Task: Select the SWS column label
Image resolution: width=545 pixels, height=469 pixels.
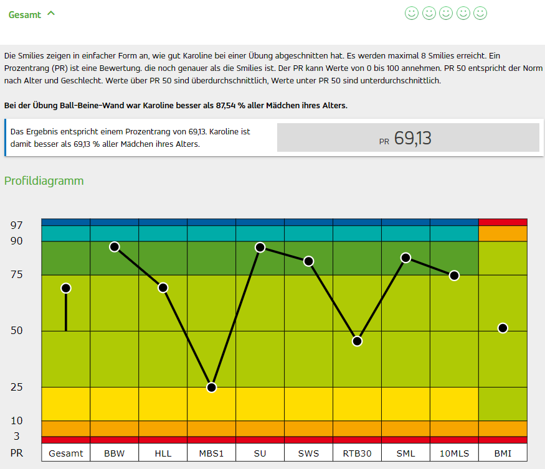Action: tap(309, 453)
